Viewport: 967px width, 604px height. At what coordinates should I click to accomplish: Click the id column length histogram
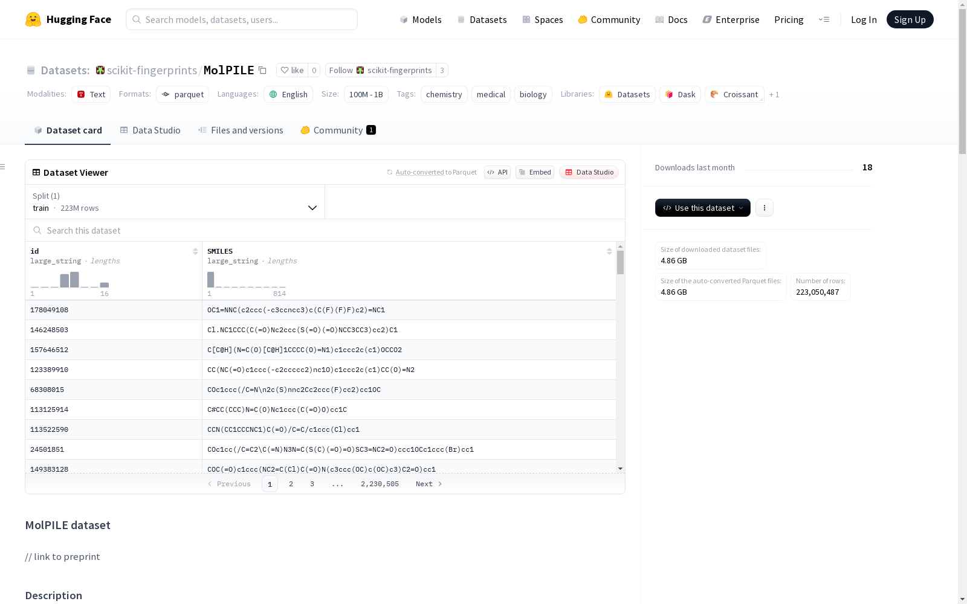click(70, 280)
